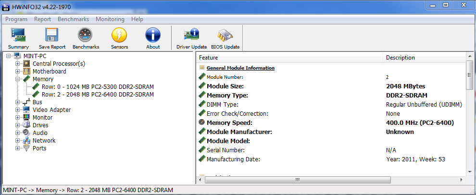Expand the Network node

coord(17,140)
